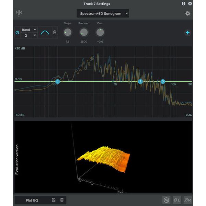Click the LOG scale label
The width and height of the screenshot is (206, 206).
tap(188, 115)
